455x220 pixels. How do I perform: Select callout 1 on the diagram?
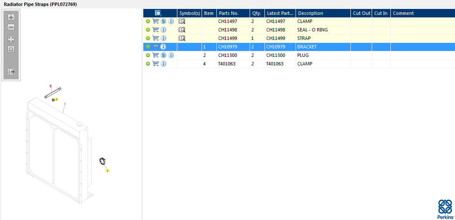51,86
